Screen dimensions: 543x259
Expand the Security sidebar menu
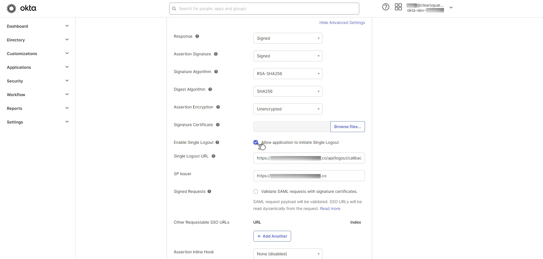[x=38, y=81]
